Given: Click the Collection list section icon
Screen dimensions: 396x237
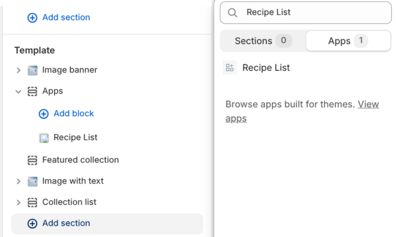Looking at the screenshot, I should coord(32,203).
